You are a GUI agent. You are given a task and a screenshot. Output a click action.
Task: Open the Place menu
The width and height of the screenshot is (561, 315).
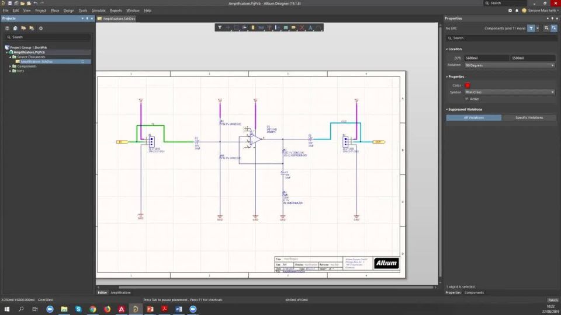55,10
